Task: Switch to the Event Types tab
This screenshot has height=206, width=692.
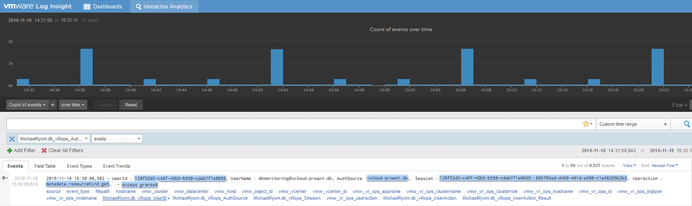Action: [x=79, y=166]
